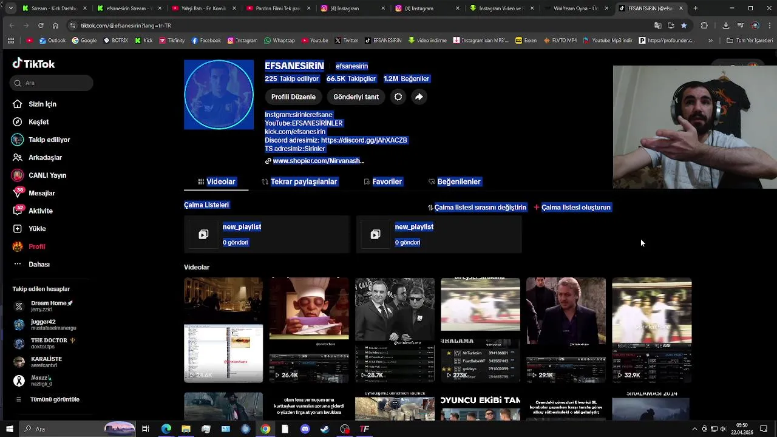Open jugger42 followed account

pos(45,325)
